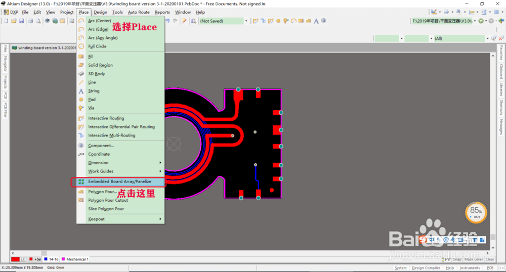The height and width of the screenshot is (272, 506).
Task: Select the Place Via toolbar icon
Action: click(x=285, y=21)
